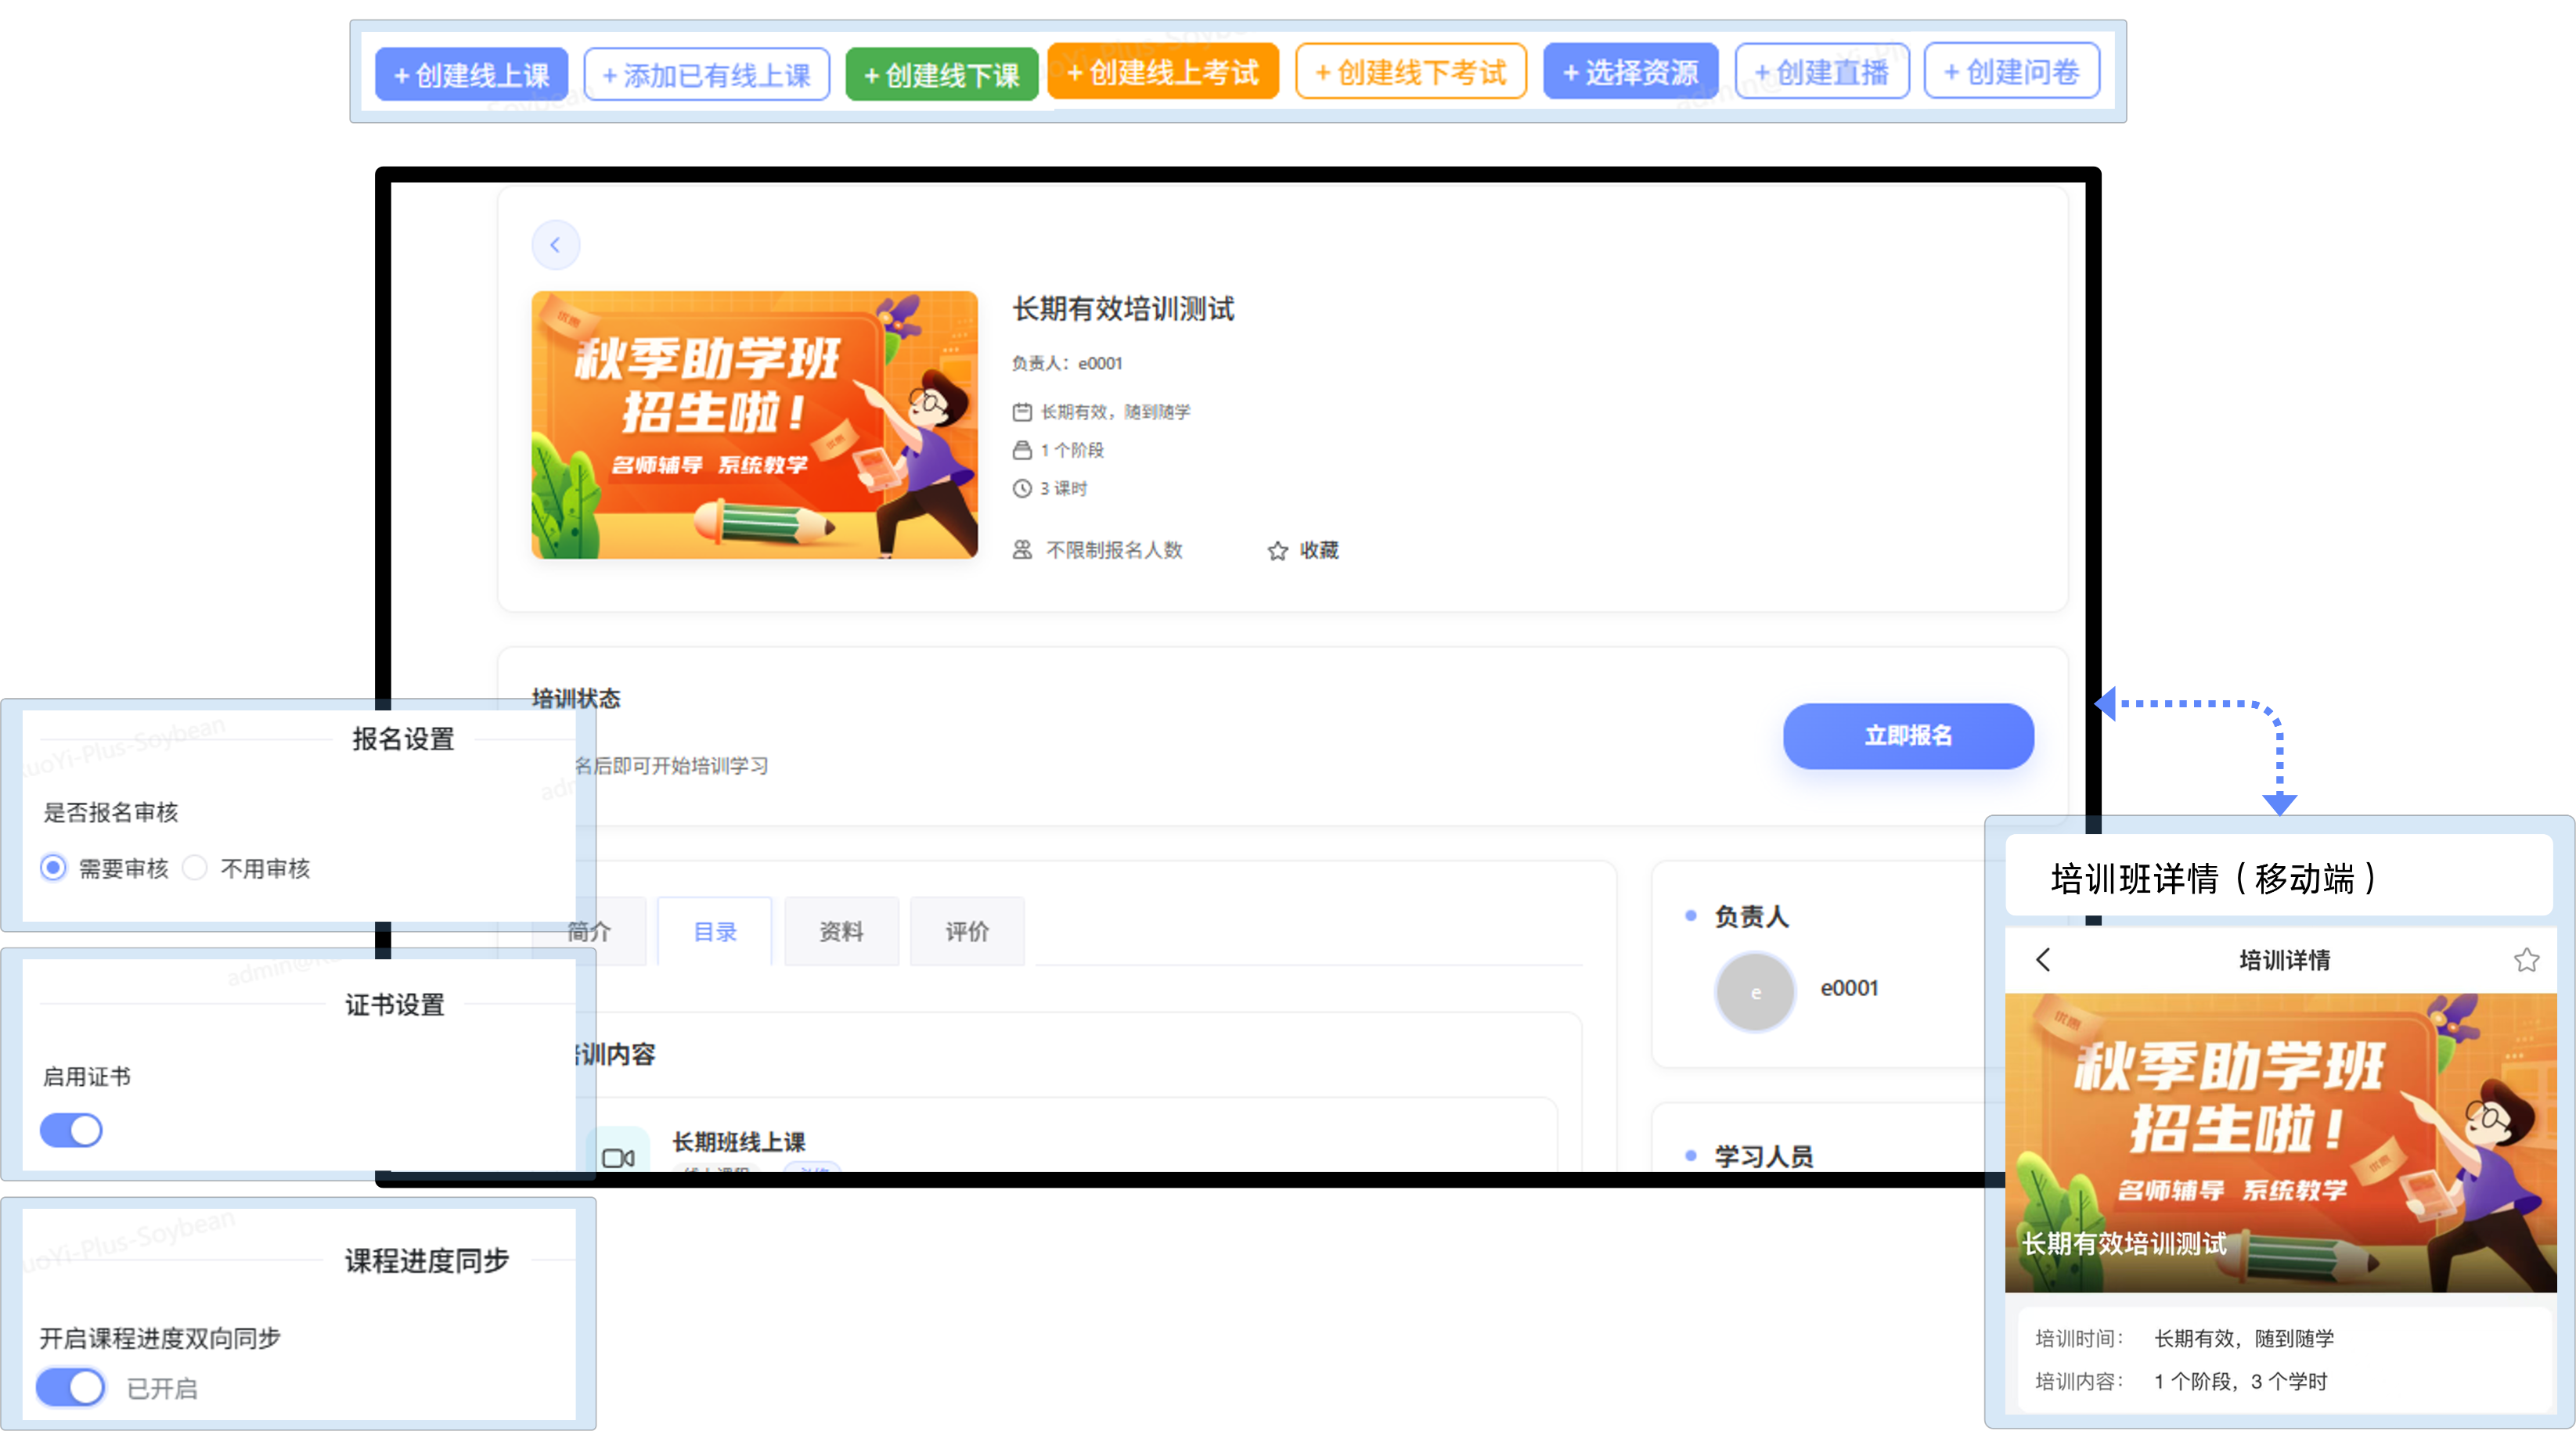Go back using the round chevron button
The image size is (2576, 1431).
(556, 245)
